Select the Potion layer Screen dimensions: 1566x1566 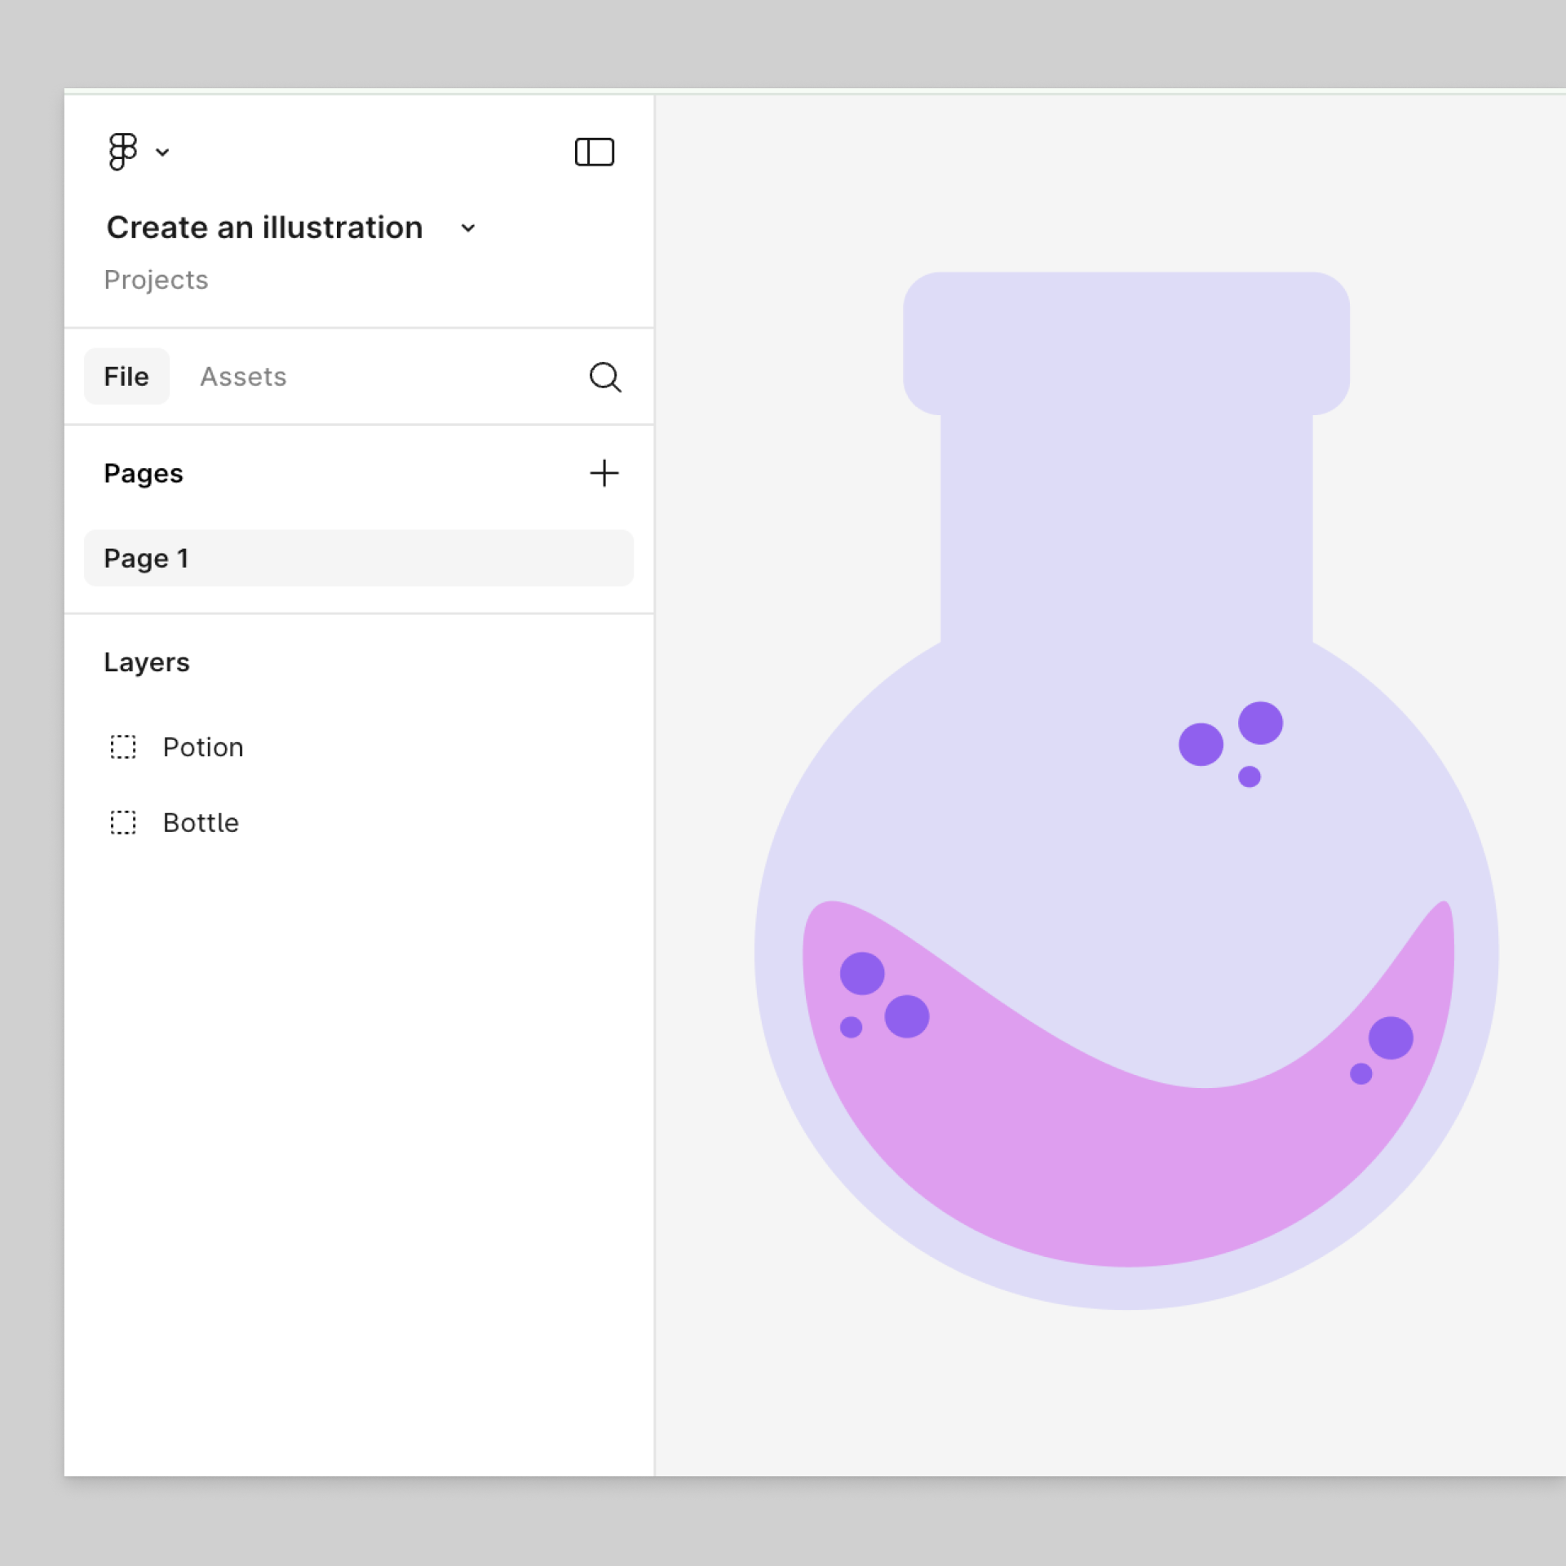coord(203,747)
